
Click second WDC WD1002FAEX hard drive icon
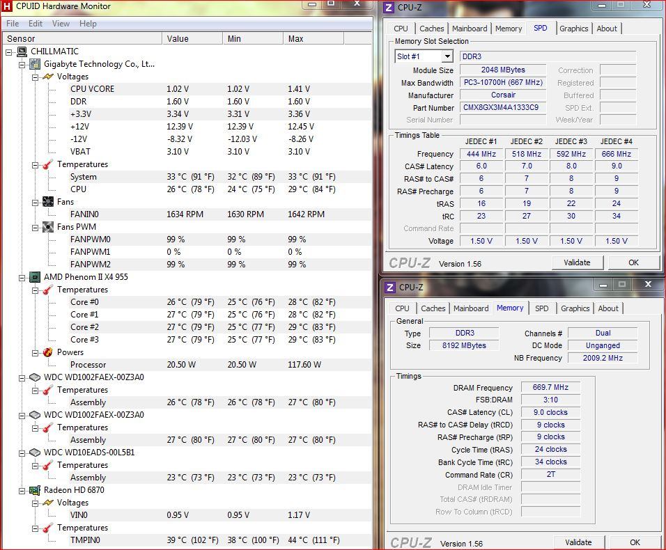click(x=35, y=415)
